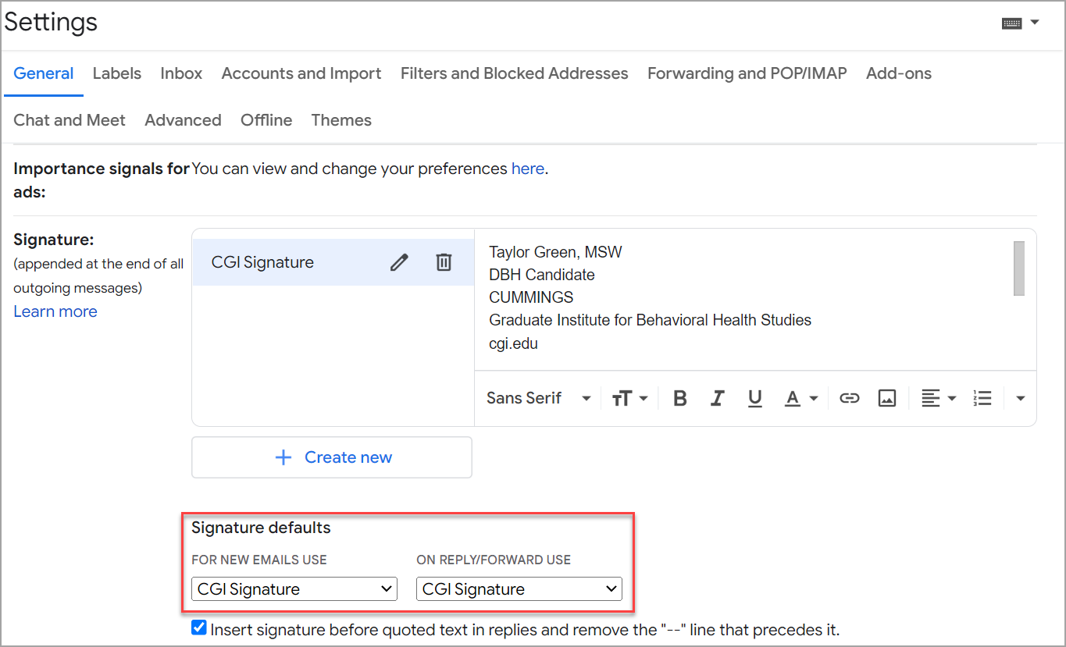
Task: Switch to the Filters and Blocked Addresses tab
Action: tap(514, 73)
